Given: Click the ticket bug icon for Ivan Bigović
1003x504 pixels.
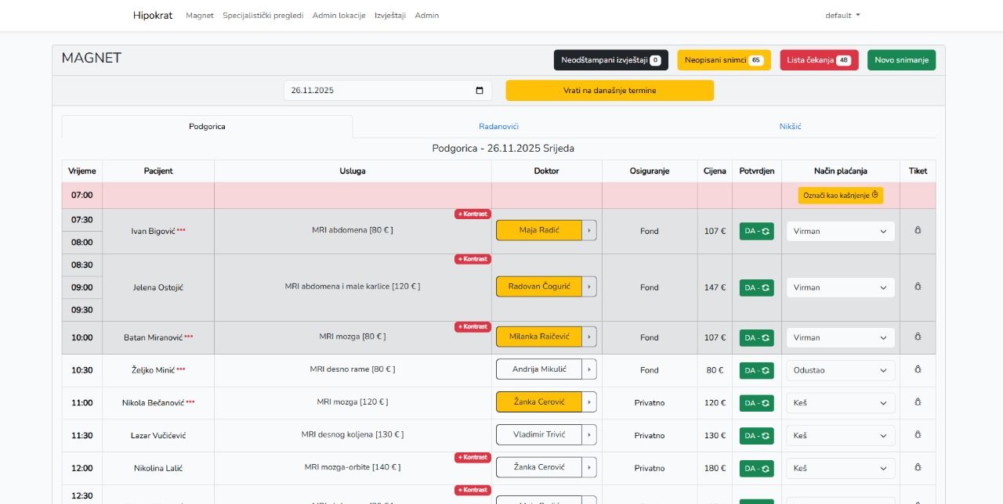Looking at the screenshot, I should coord(918,231).
